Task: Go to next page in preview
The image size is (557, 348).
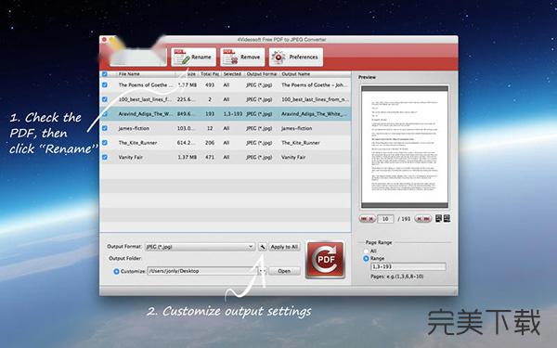Action: (x=420, y=219)
